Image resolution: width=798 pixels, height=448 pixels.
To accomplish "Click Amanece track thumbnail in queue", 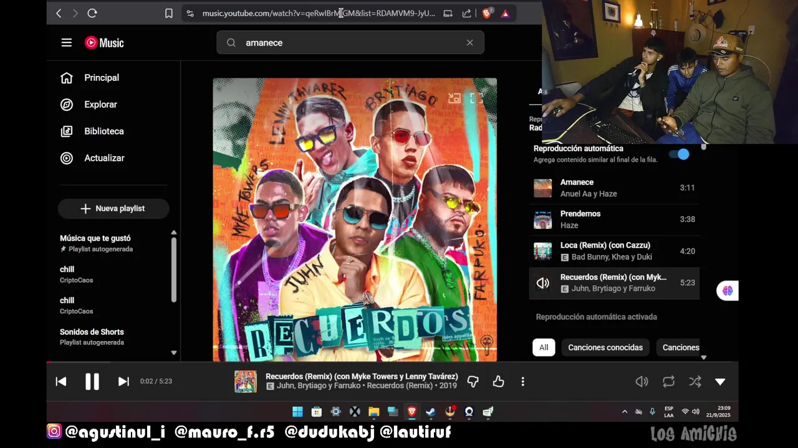I will (x=542, y=188).
